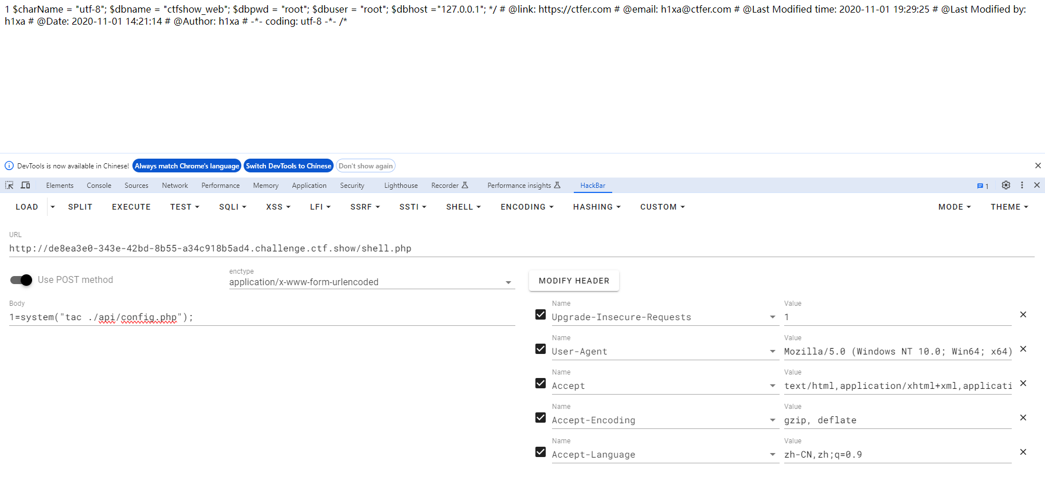Open the Sources tab

[136, 186]
